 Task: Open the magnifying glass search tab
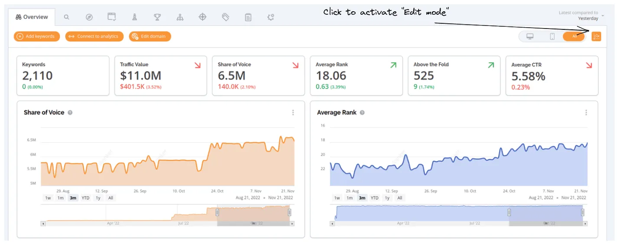(x=66, y=17)
